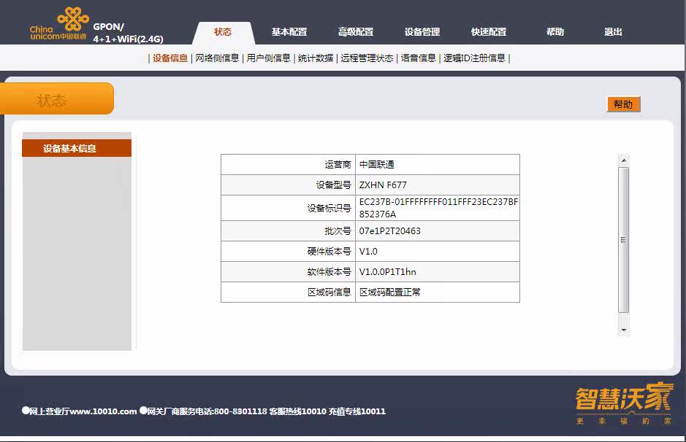
Task: Open 远程管理状态 submenu
Action: click(x=367, y=58)
